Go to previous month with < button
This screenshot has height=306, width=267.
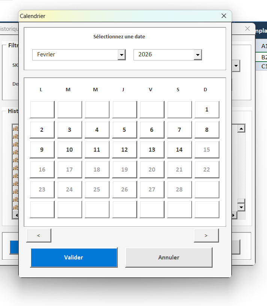click(39, 235)
